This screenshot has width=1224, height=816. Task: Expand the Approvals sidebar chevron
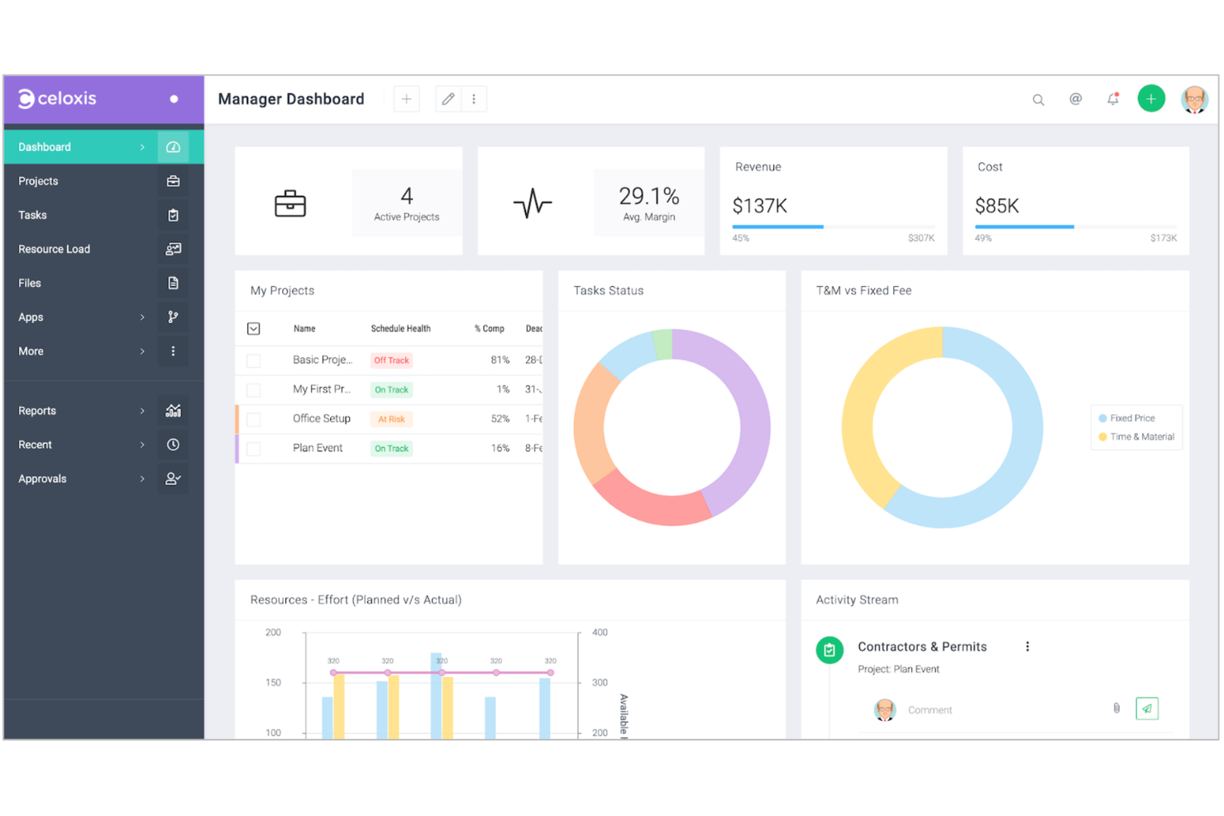pyautogui.click(x=142, y=479)
